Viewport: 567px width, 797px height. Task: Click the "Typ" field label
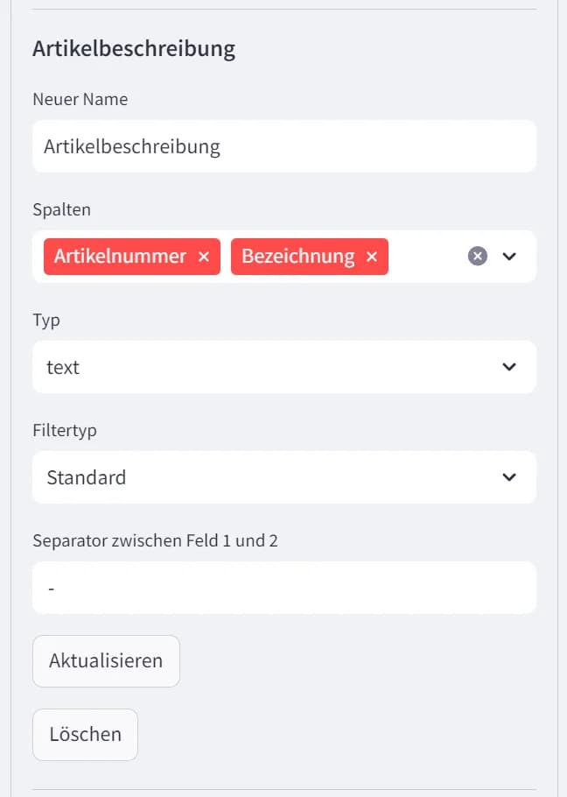click(x=46, y=320)
